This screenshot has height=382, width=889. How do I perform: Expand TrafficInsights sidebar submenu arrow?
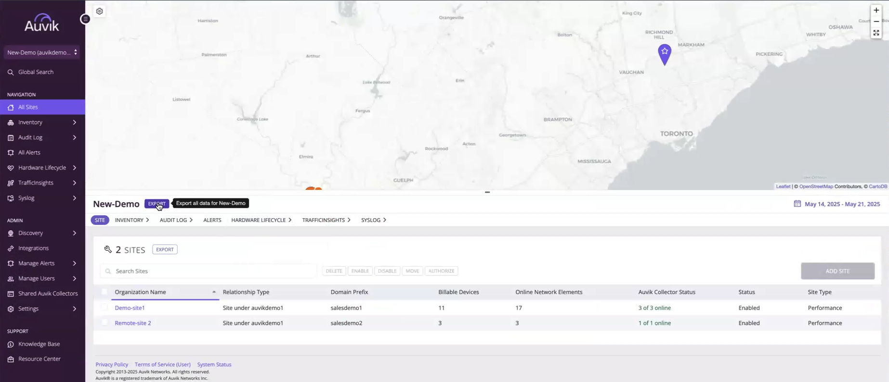click(75, 183)
